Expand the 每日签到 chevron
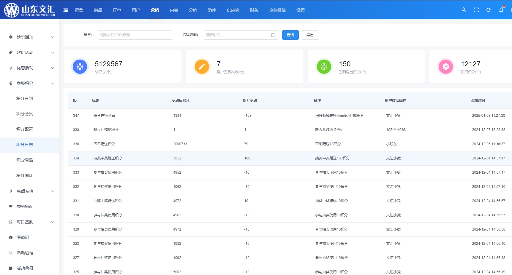Viewport: 512px width, 275px height. [53, 222]
